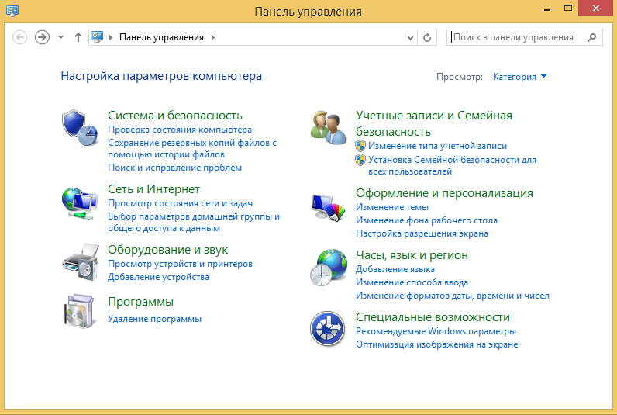The image size is (617, 415).
Task: Click 'Добавление устройства' link
Action: 158,277
